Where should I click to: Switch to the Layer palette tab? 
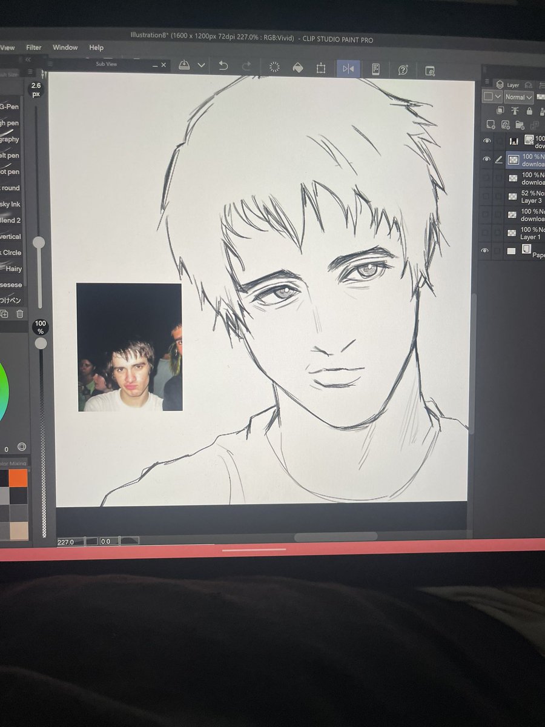(507, 85)
